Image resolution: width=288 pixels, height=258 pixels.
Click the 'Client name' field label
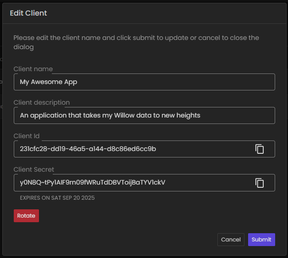tap(33, 69)
